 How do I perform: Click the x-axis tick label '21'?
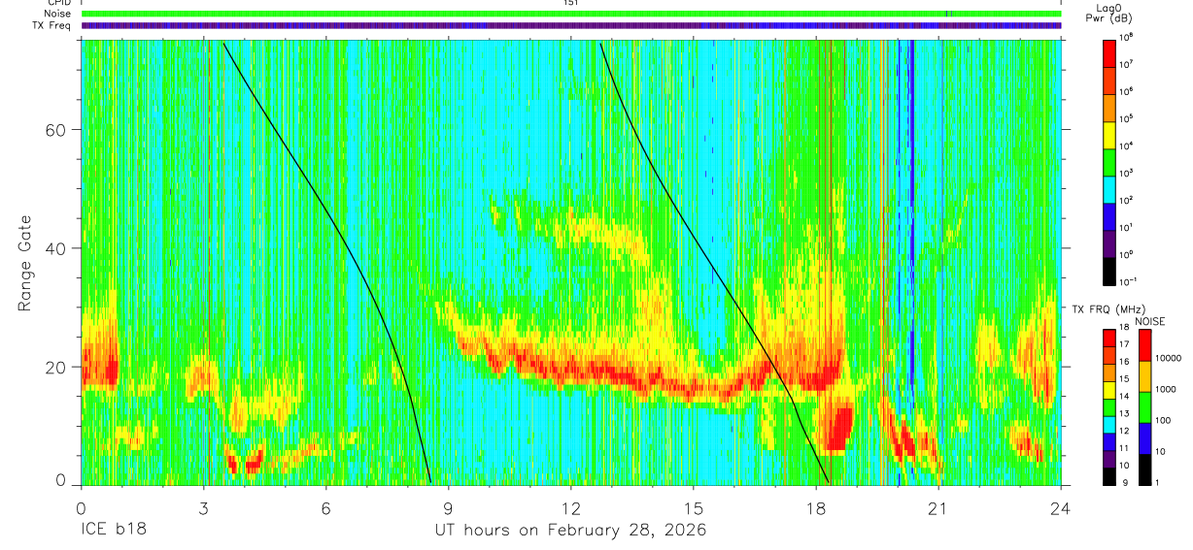(x=938, y=507)
